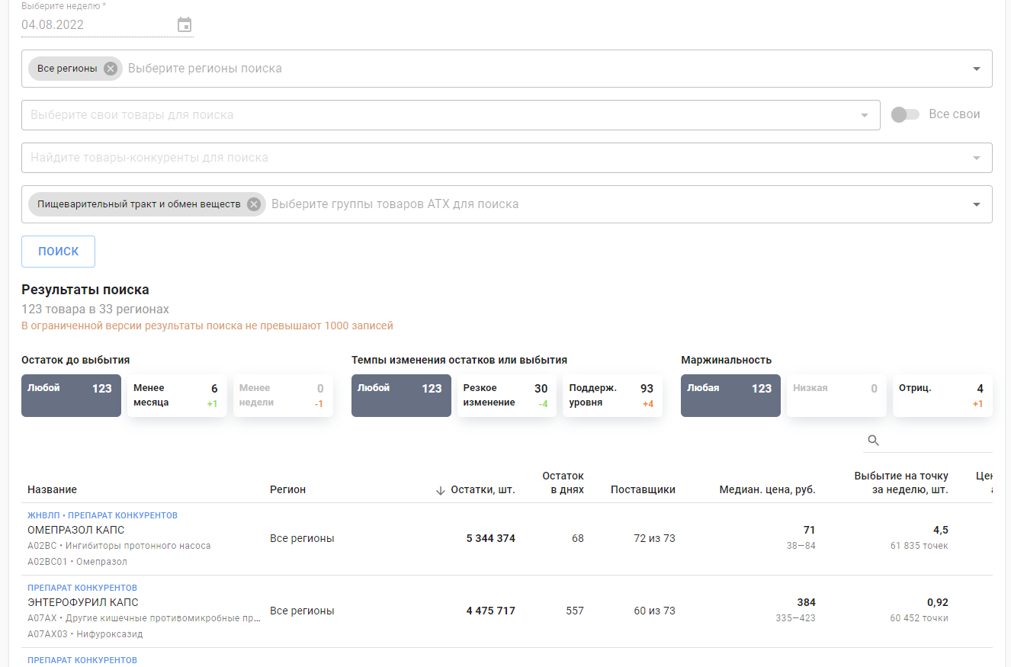Image resolution: width=1011 pixels, height=667 pixels.
Task: Click price range '38—84'
Action: [801, 546]
